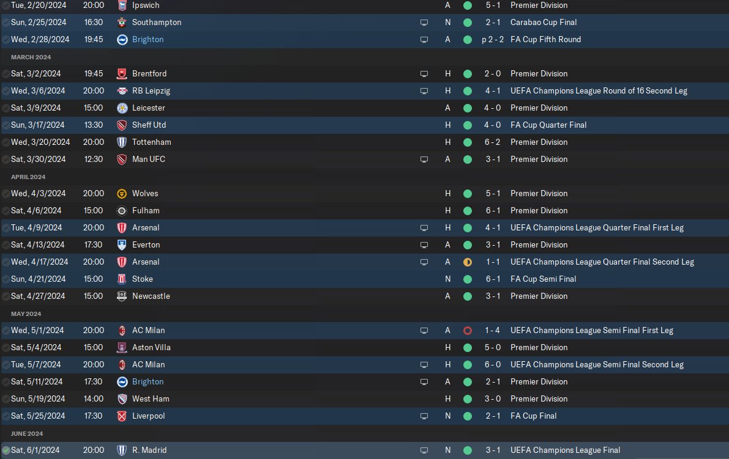The height and width of the screenshot is (459, 729).
Task: Select the Stoke FA Cup Semi Final row
Action: tap(365, 279)
